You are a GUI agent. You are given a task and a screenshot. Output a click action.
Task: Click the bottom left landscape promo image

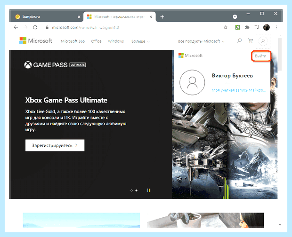[x=81, y=220]
